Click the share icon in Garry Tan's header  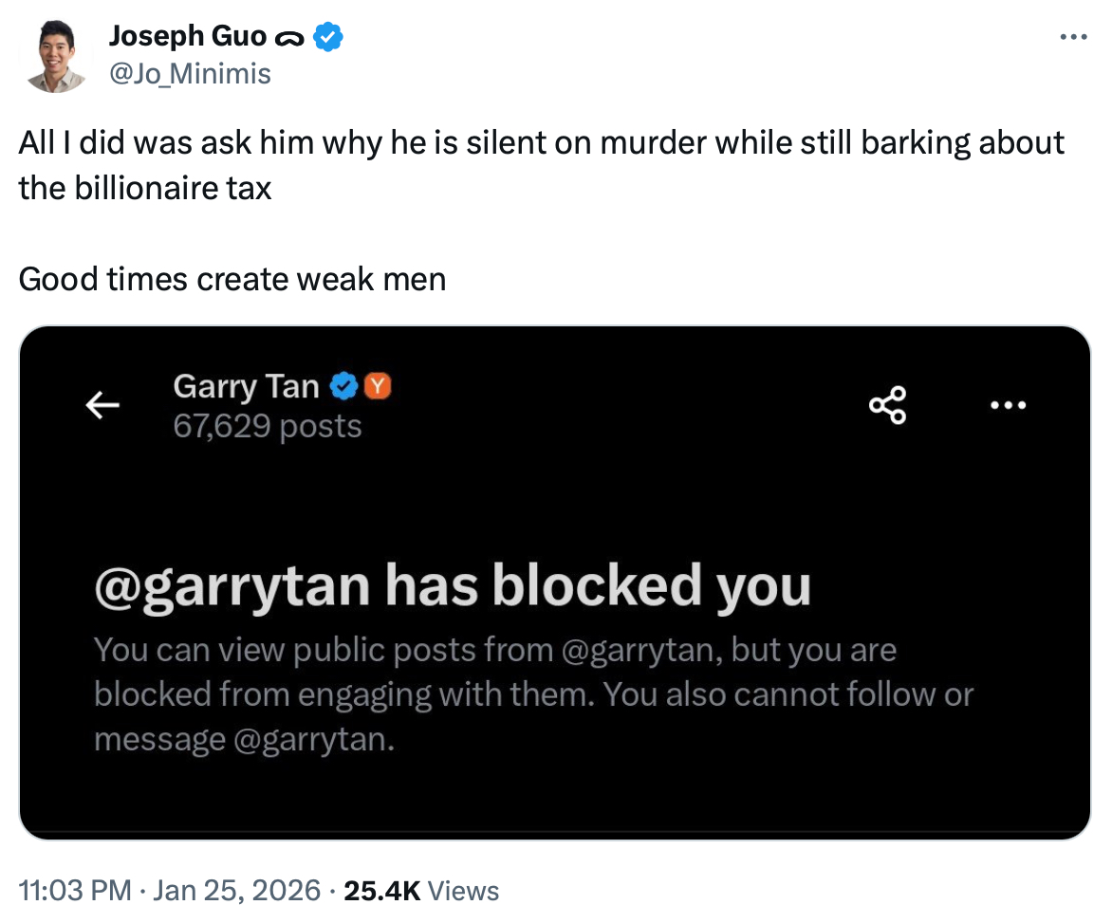pos(888,405)
